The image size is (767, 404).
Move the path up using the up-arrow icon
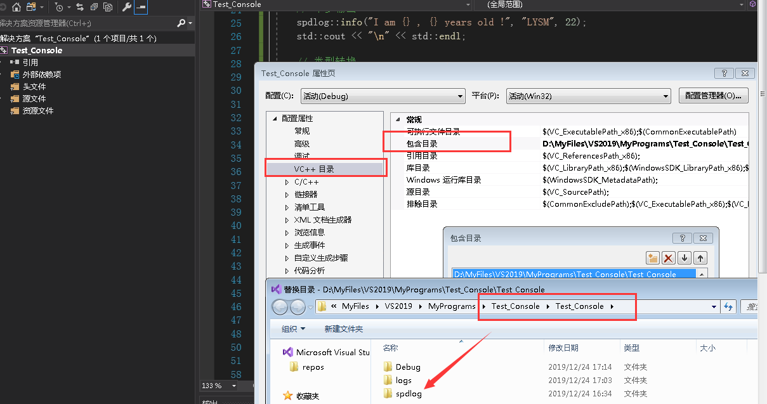[702, 257]
